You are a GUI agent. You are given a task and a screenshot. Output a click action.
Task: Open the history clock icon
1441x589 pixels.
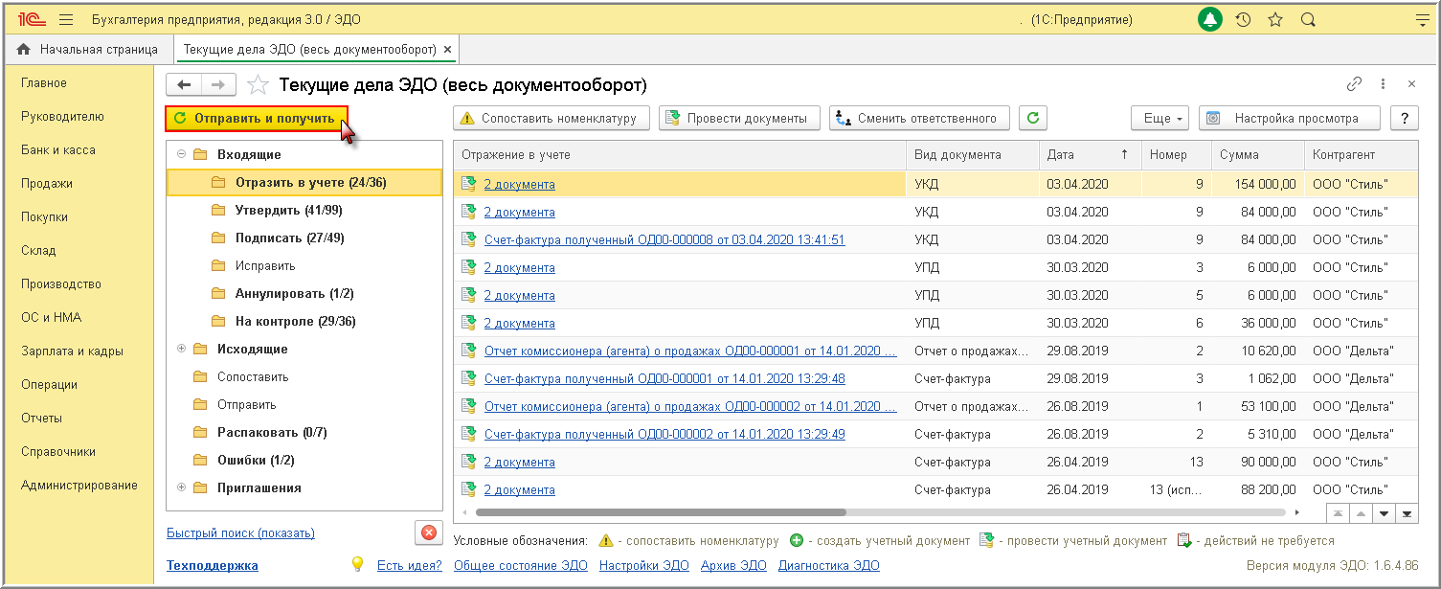point(1243,19)
